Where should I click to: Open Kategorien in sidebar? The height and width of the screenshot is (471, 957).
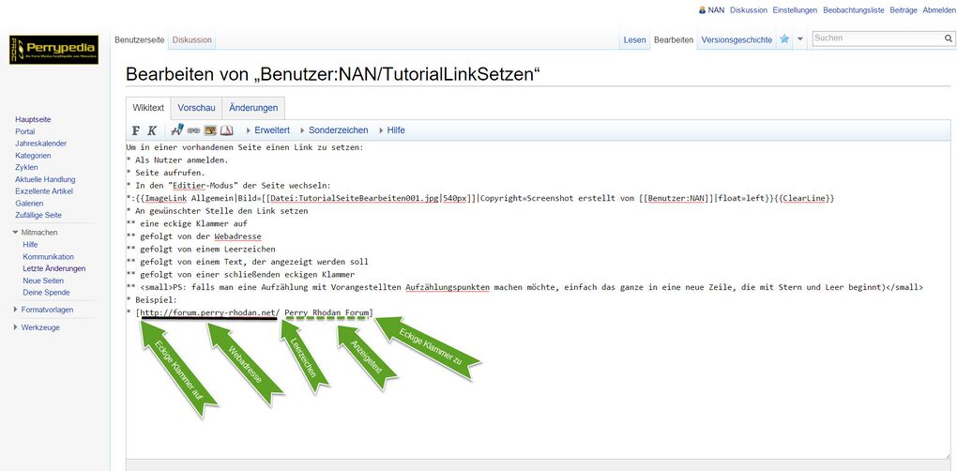[33, 156]
